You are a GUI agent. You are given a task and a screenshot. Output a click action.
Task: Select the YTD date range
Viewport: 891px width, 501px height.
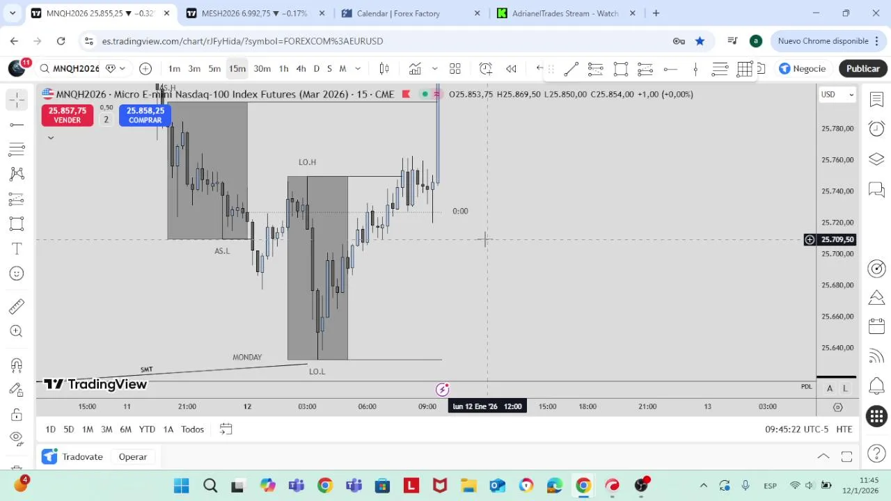(147, 429)
